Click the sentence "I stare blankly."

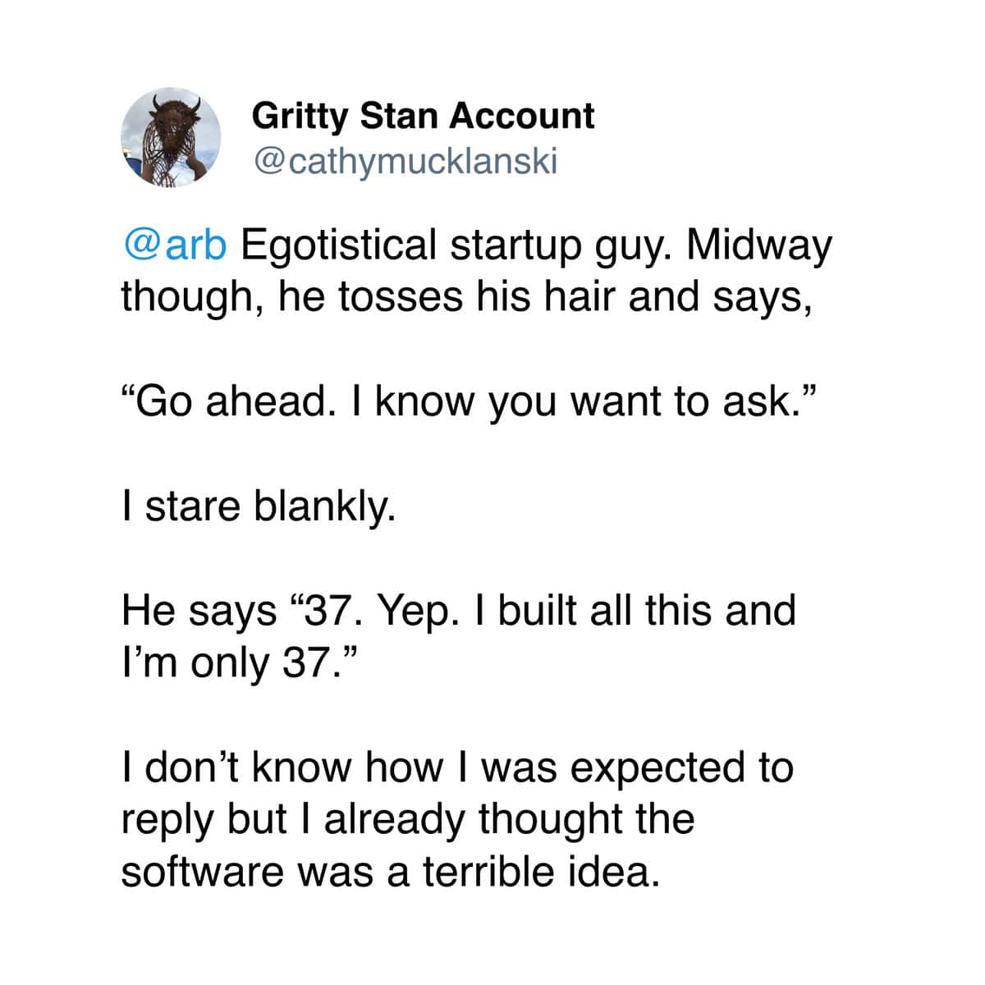(x=259, y=506)
